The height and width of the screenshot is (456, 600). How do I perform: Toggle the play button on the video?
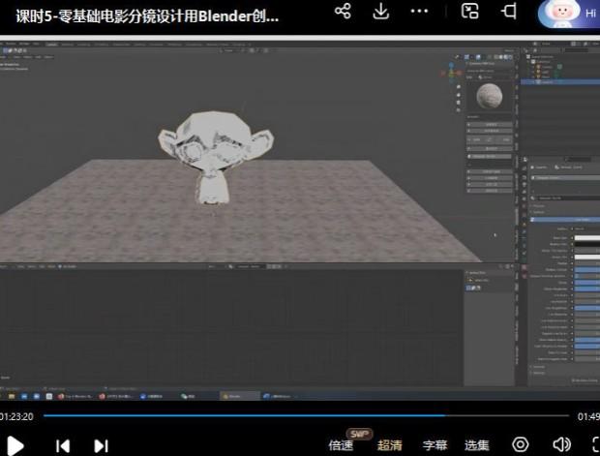(x=15, y=445)
